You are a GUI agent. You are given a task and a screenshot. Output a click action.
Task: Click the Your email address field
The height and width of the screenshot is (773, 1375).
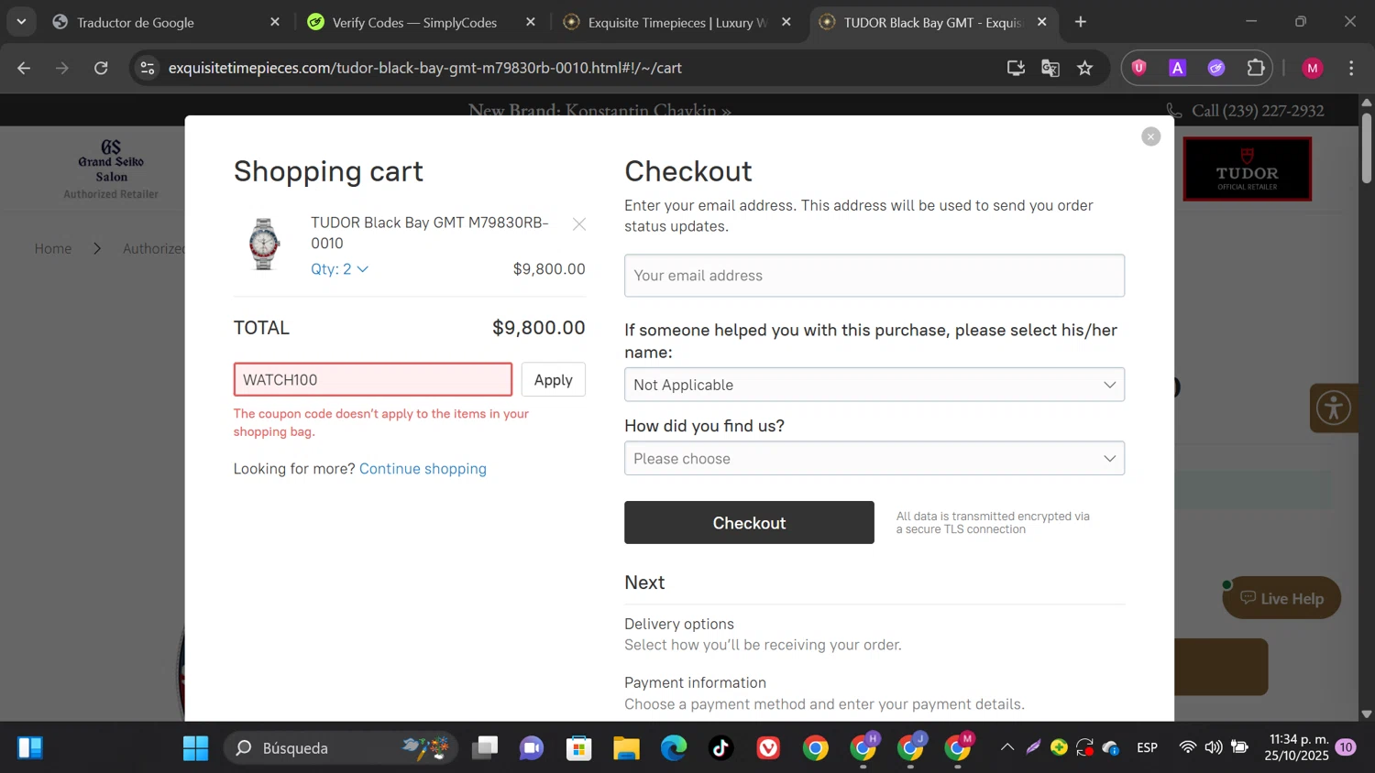[874, 276]
